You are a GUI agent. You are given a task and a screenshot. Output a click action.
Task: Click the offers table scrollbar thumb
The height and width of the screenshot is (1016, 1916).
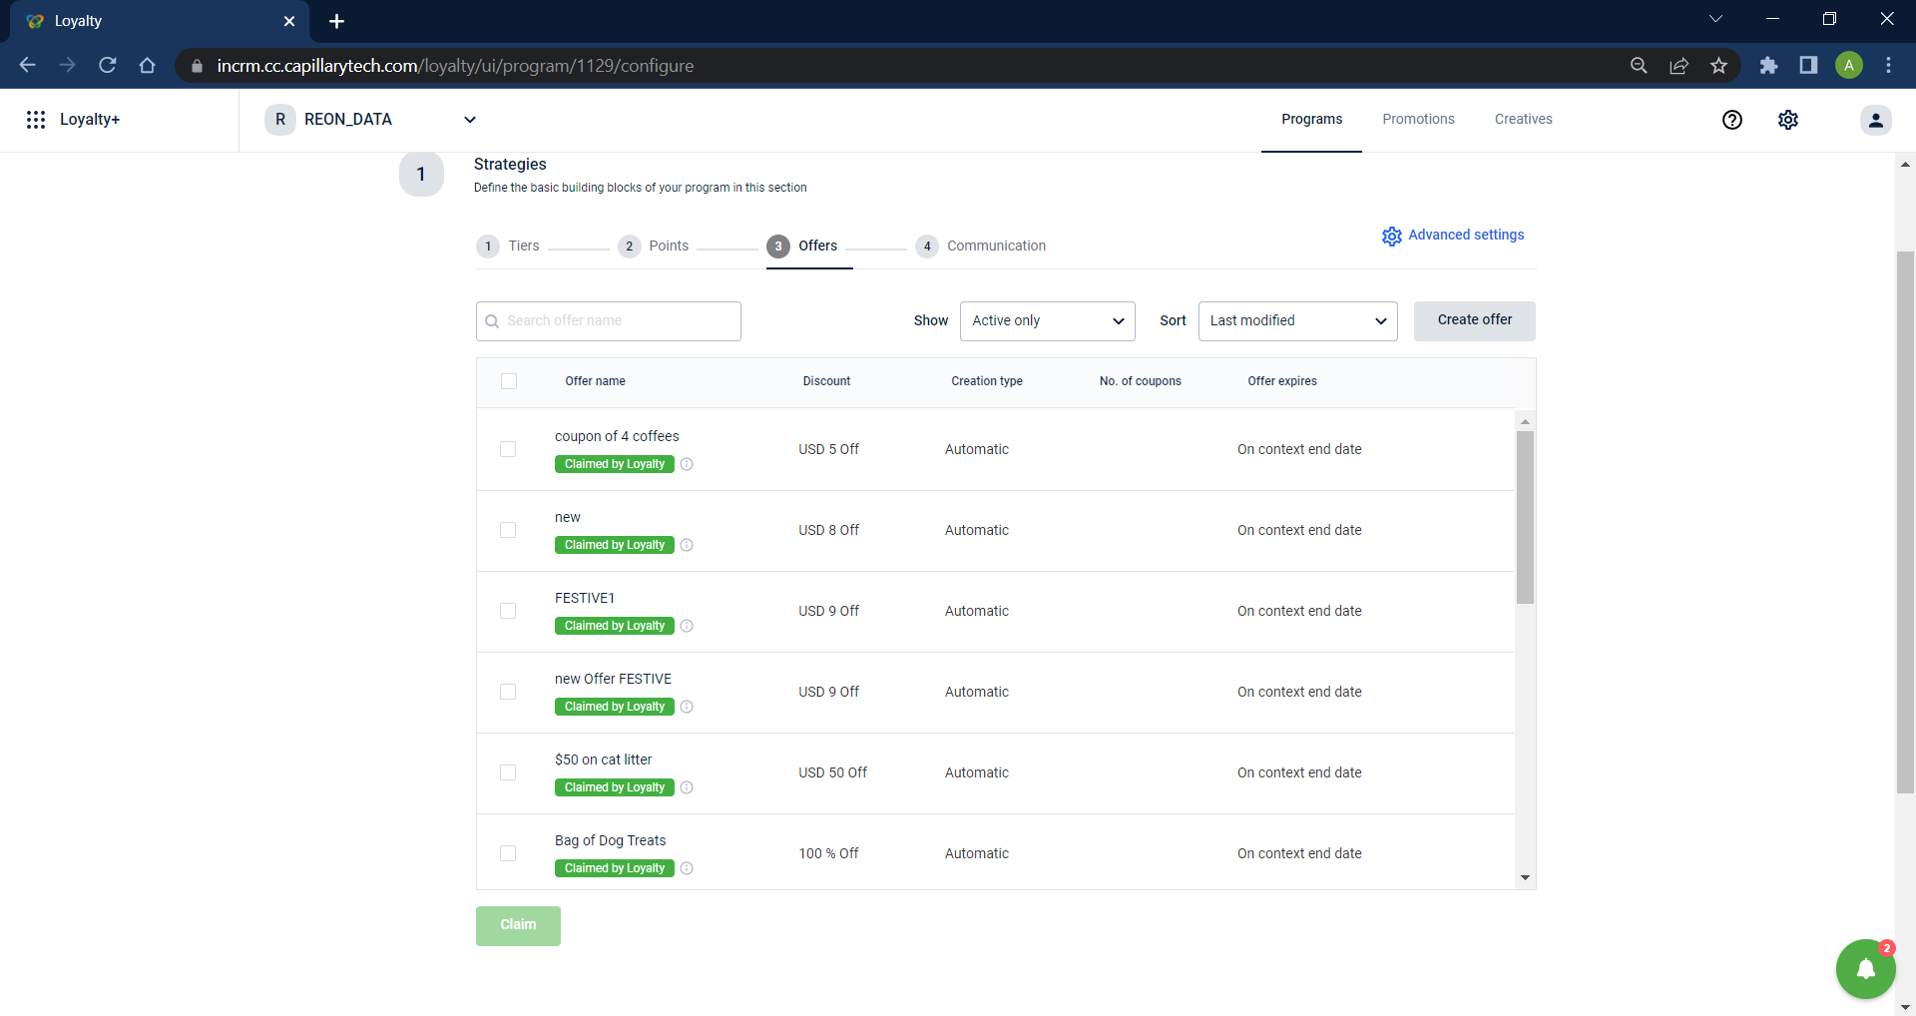click(x=1525, y=517)
